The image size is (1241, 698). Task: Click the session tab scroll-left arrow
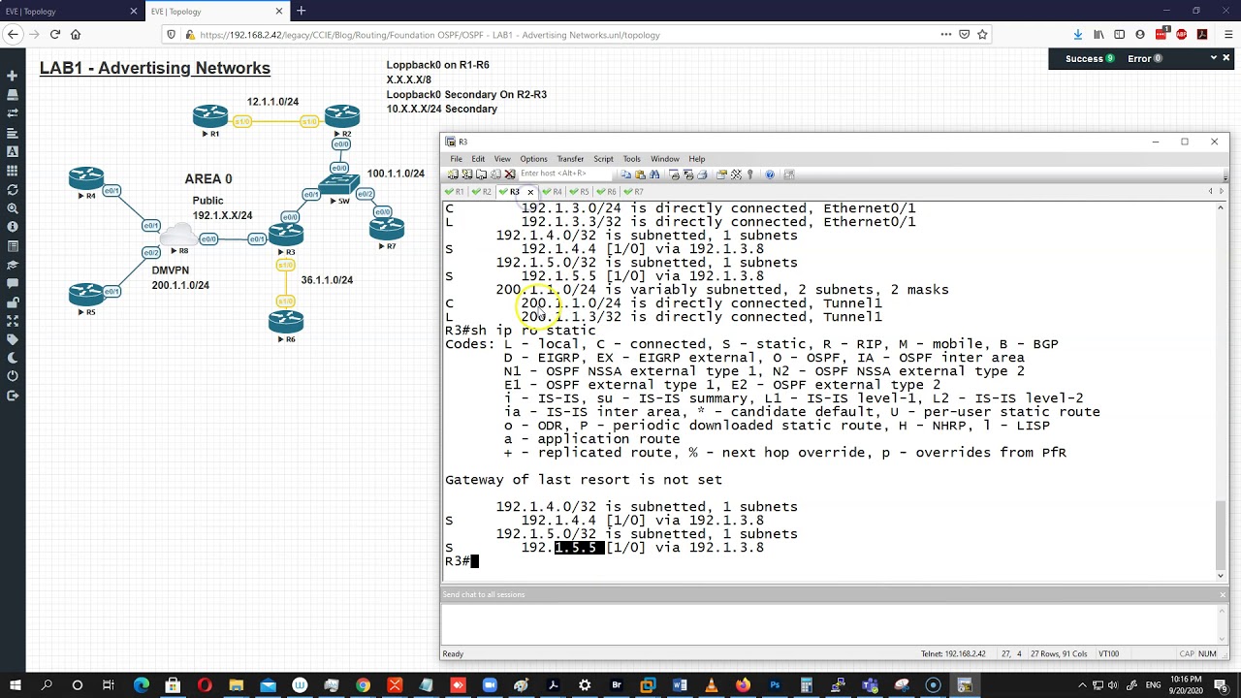[x=1210, y=192]
